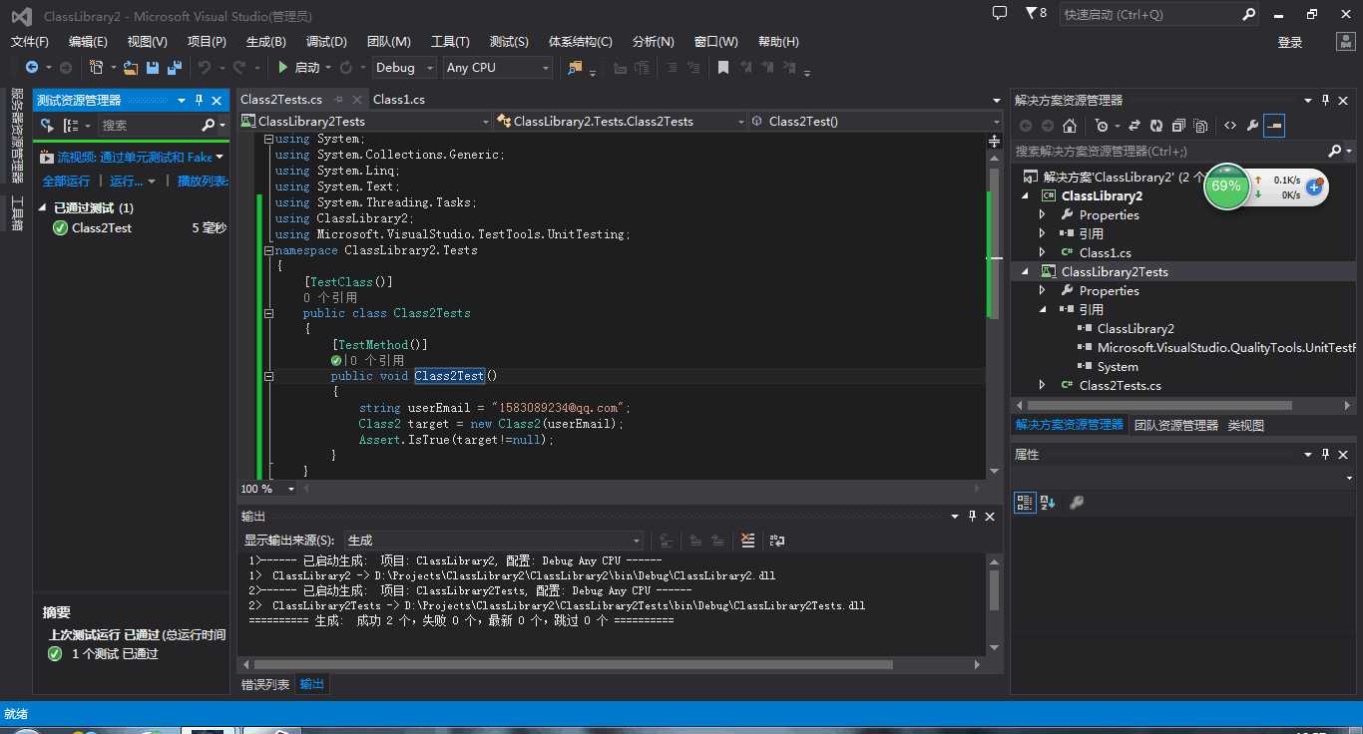This screenshot has width=1363, height=734.
Task: Click the feedback speech bubble icon
Action: point(1000,14)
